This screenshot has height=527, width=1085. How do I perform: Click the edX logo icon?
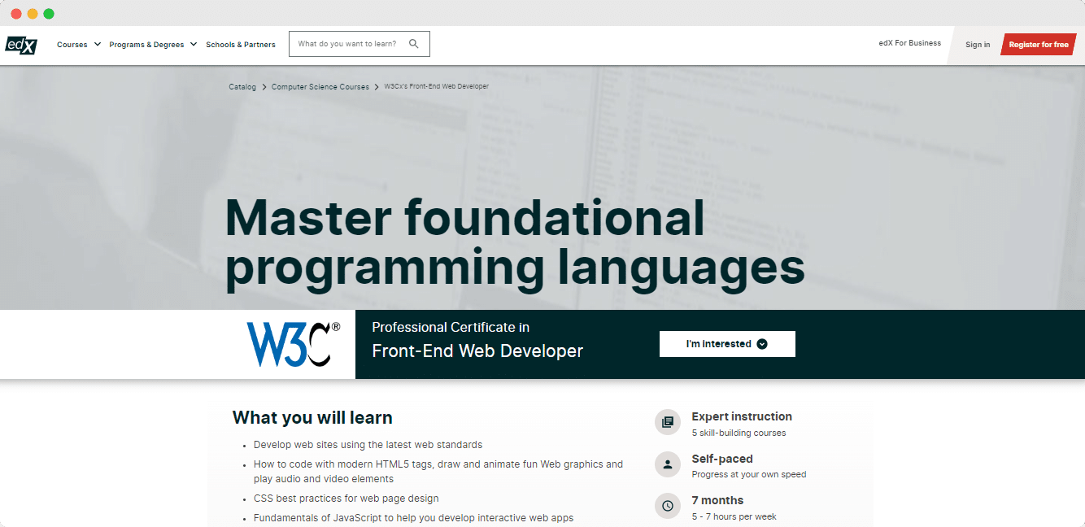tap(21, 45)
